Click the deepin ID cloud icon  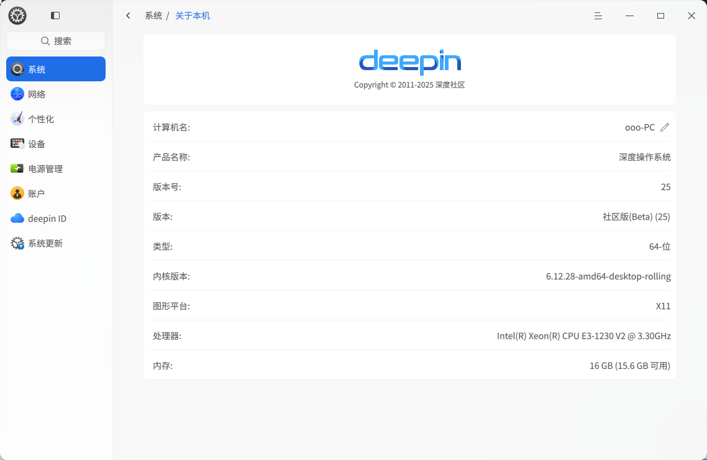coord(17,219)
